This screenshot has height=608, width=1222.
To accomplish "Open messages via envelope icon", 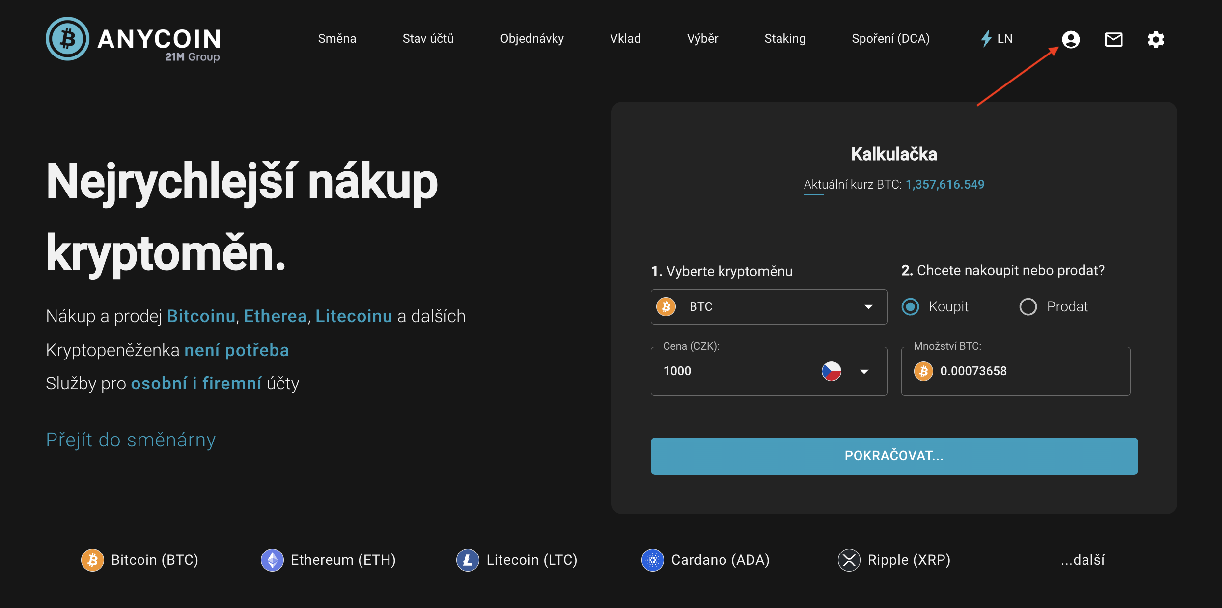I will click(1113, 39).
